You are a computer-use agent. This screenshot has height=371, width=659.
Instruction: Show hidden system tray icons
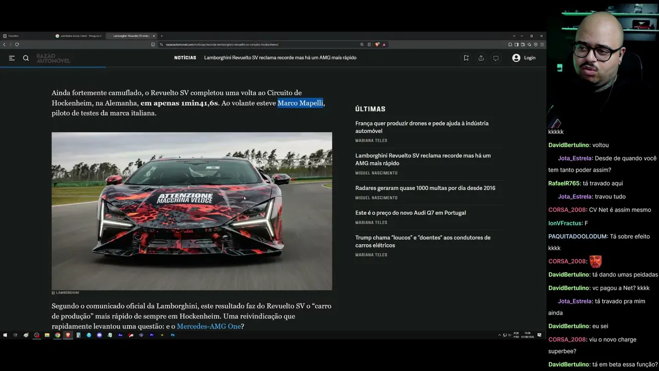[499, 335]
